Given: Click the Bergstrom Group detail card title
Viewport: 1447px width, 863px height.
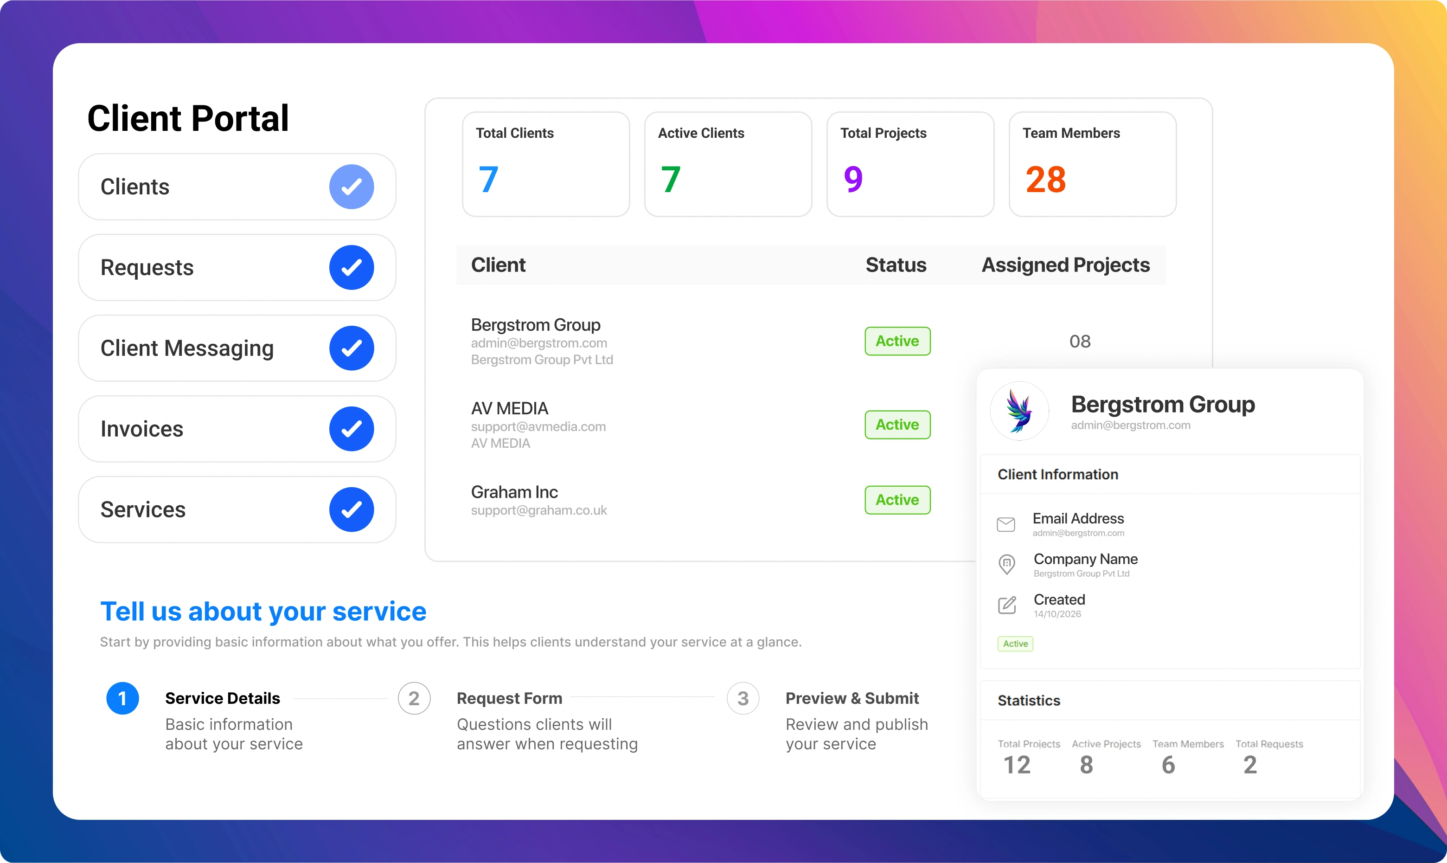Looking at the screenshot, I should pos(1163,404).
